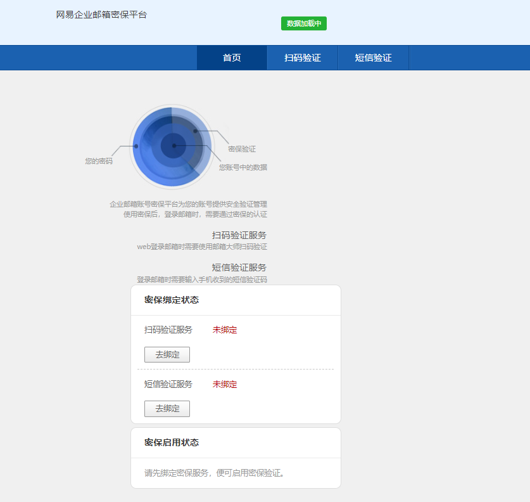
Task: Click the 您账号中的数据 diagram label
Action: [243, 167]
